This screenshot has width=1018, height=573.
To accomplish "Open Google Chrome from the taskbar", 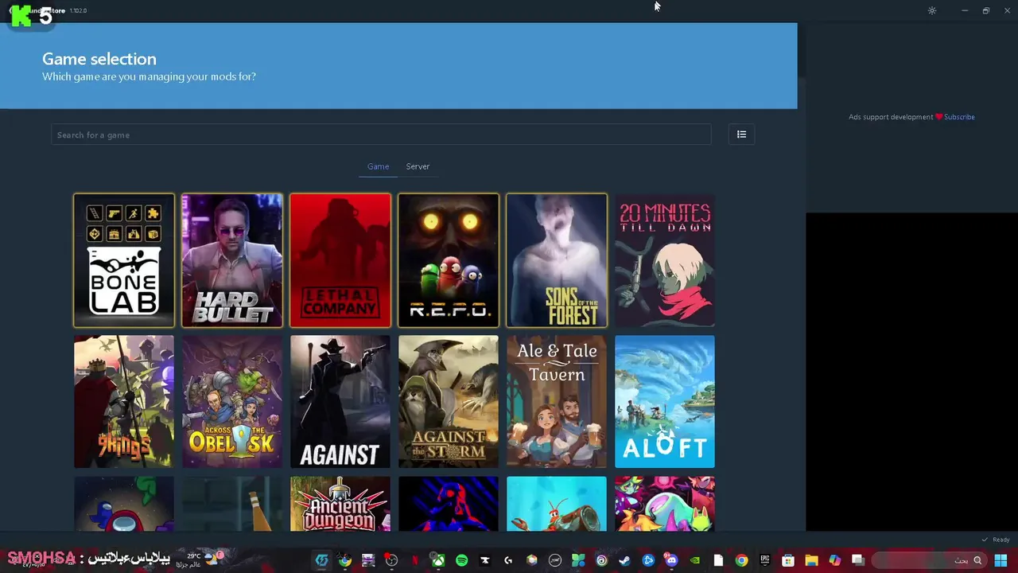I will coord(741,560).
